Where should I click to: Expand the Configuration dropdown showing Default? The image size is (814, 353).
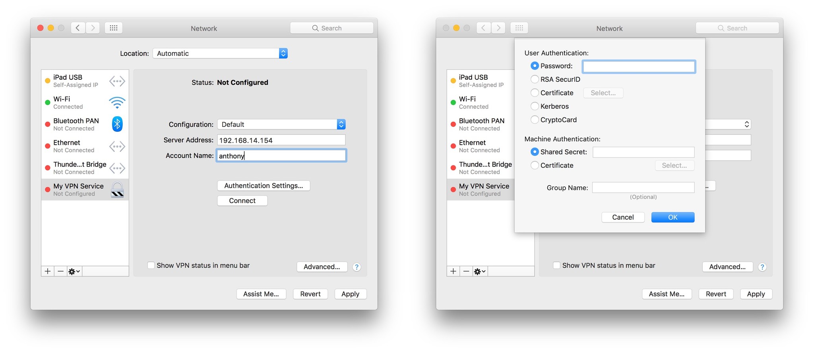pos(281,125)
